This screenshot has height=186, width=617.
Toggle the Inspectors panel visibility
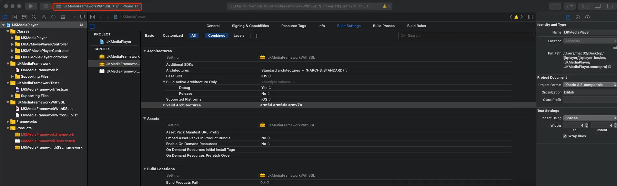coord(610,6)
